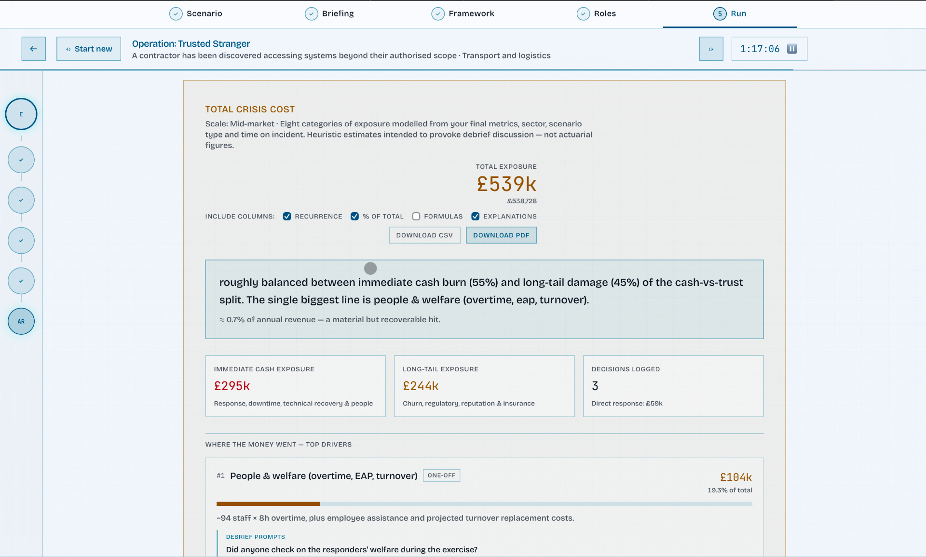Click the Framework checkmark icon
The width and height of the screenshot is (926, 557).
click(x=438, y=14)
